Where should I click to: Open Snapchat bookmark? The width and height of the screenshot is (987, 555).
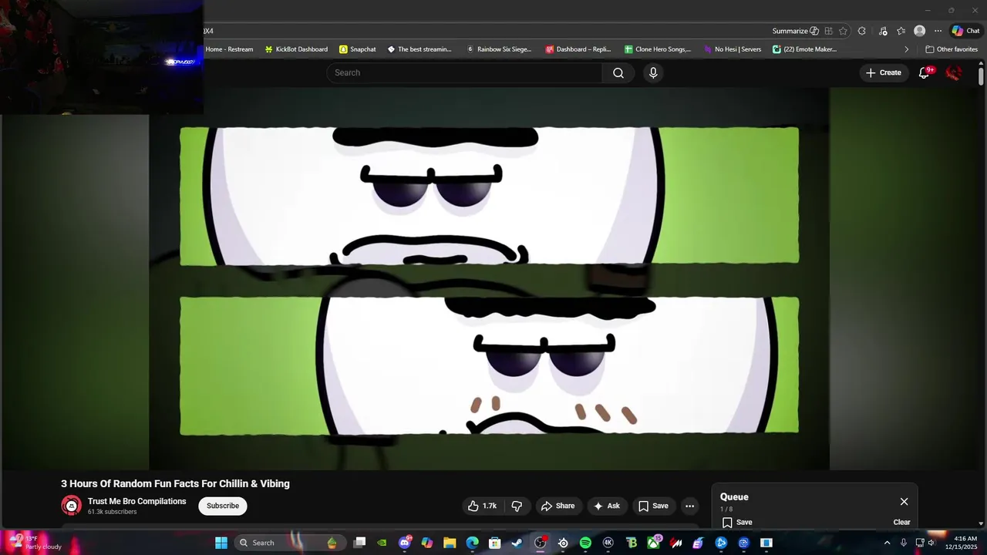357,49
